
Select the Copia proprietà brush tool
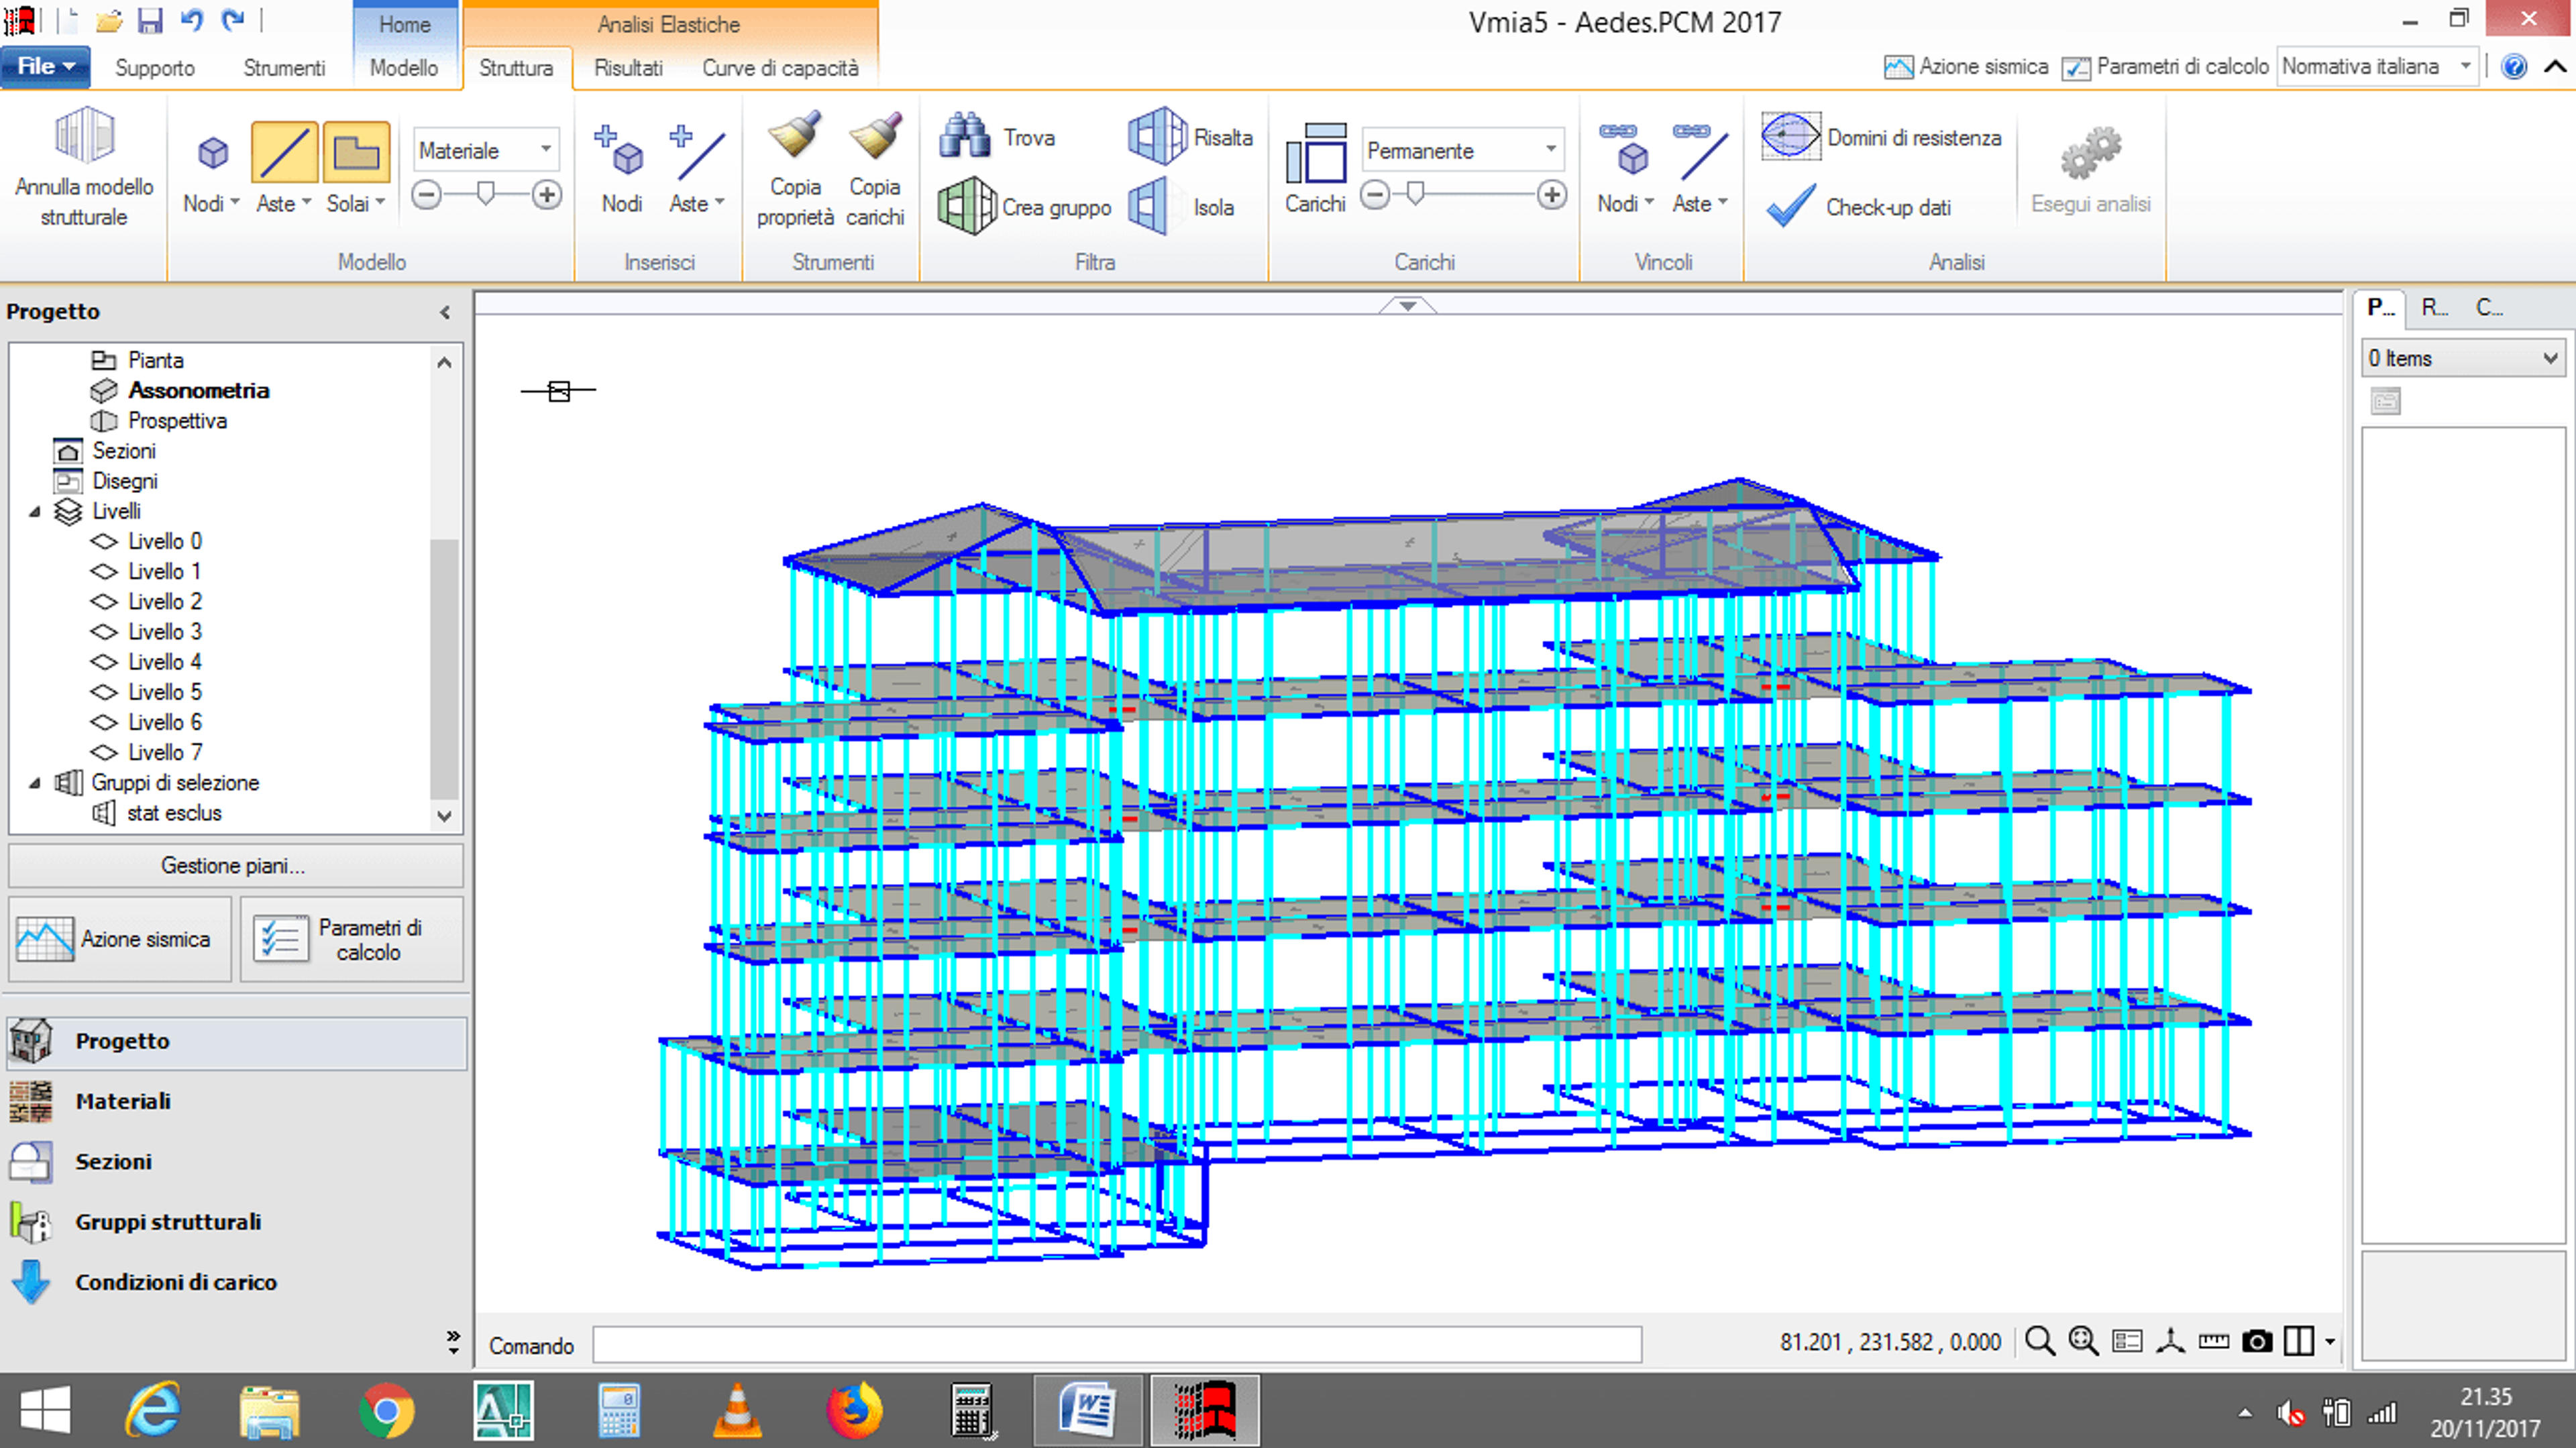(x=795, y=136)
